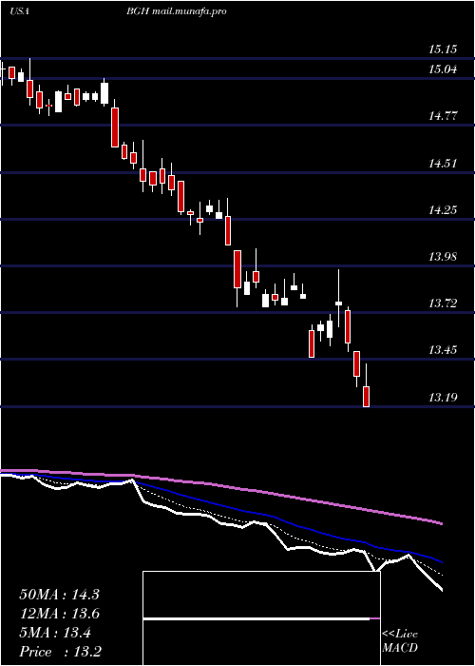Click the 13.45 price level label
Image resolution: width=475 pixels, height=666 pixels.
point(443,350)
